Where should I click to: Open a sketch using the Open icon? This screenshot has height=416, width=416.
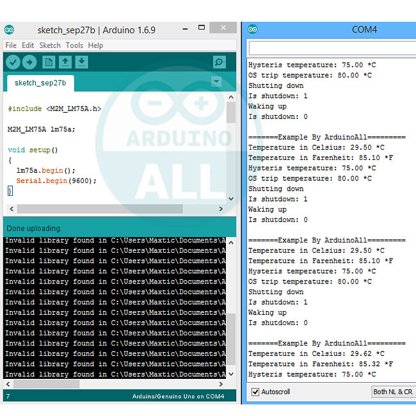coord(65,62)
